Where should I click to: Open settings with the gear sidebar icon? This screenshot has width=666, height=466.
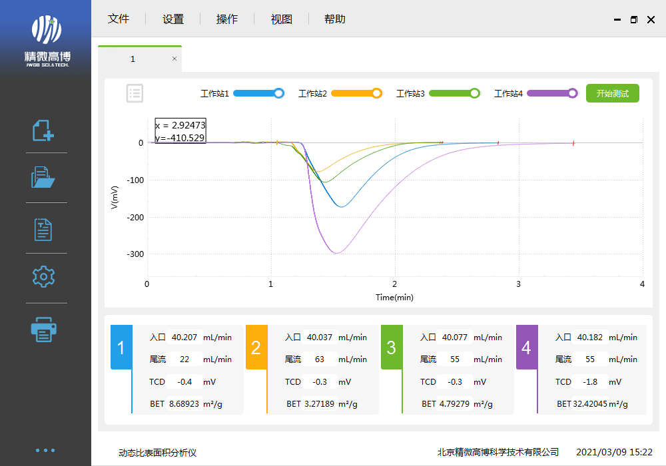[43, 276]
